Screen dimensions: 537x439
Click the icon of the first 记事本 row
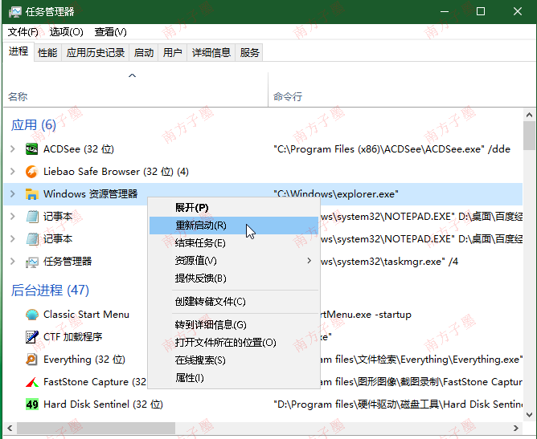coord(32,217)
